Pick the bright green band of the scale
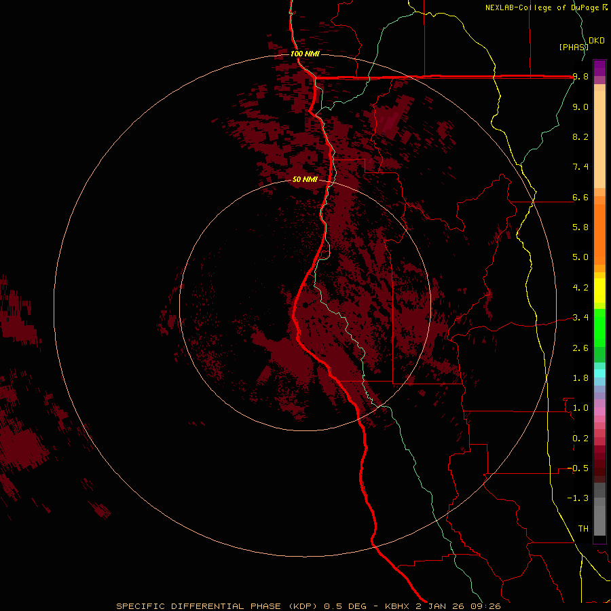 [x=599, y=328]
